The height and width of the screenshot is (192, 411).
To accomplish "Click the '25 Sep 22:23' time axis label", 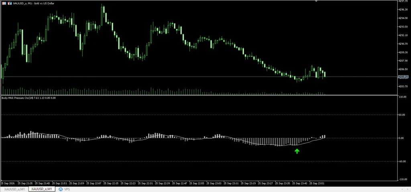I will point(128,183).
